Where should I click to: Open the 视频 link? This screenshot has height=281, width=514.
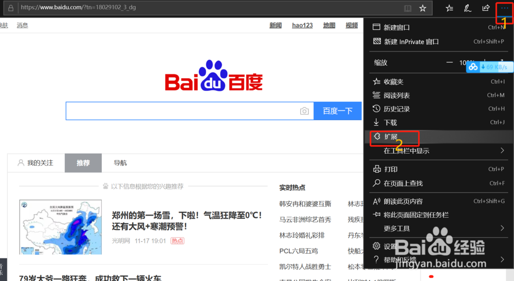tap(352, 26)
